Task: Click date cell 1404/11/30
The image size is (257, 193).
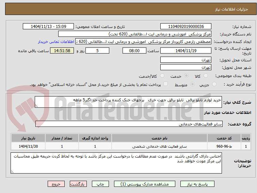Action: pyautogui.click(x=28, y=146)
